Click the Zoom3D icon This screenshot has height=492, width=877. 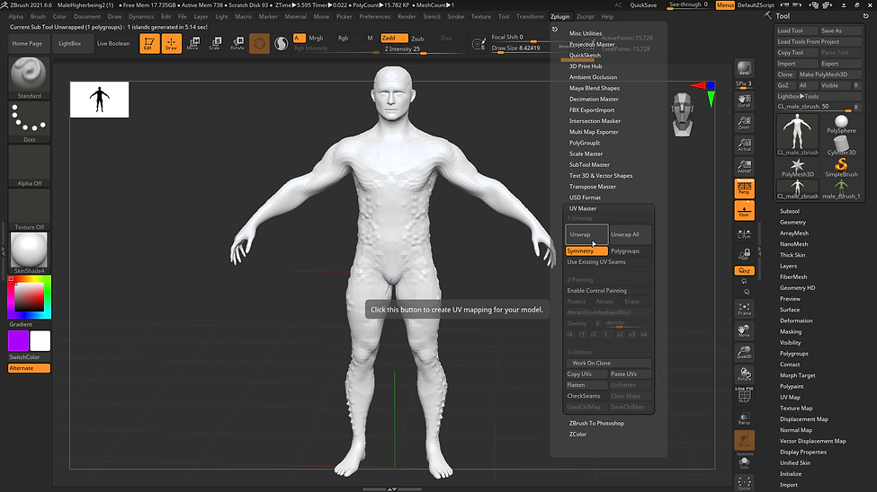pyautogui.click(x=744, y=352)
